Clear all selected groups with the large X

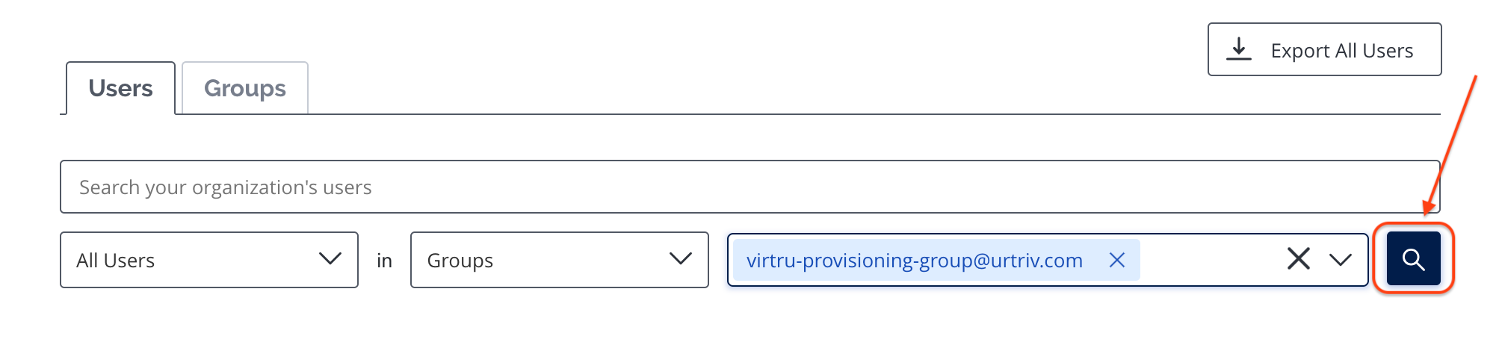pos(1298,259)
